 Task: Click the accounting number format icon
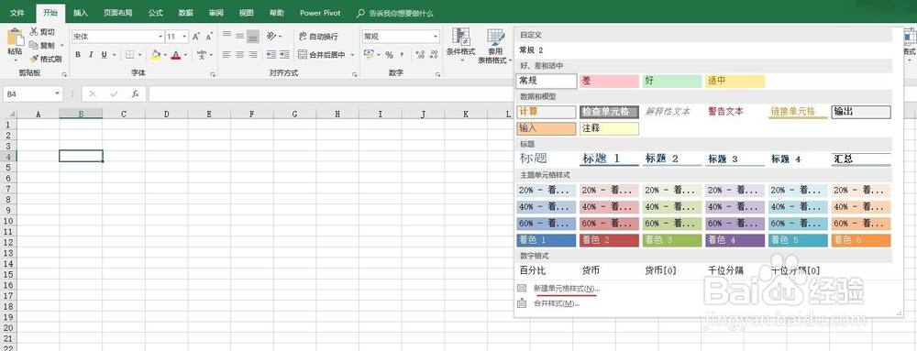tap(369, 54)
